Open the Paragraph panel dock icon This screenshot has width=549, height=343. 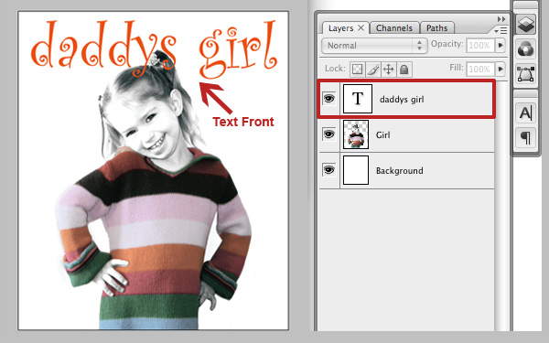525,137
